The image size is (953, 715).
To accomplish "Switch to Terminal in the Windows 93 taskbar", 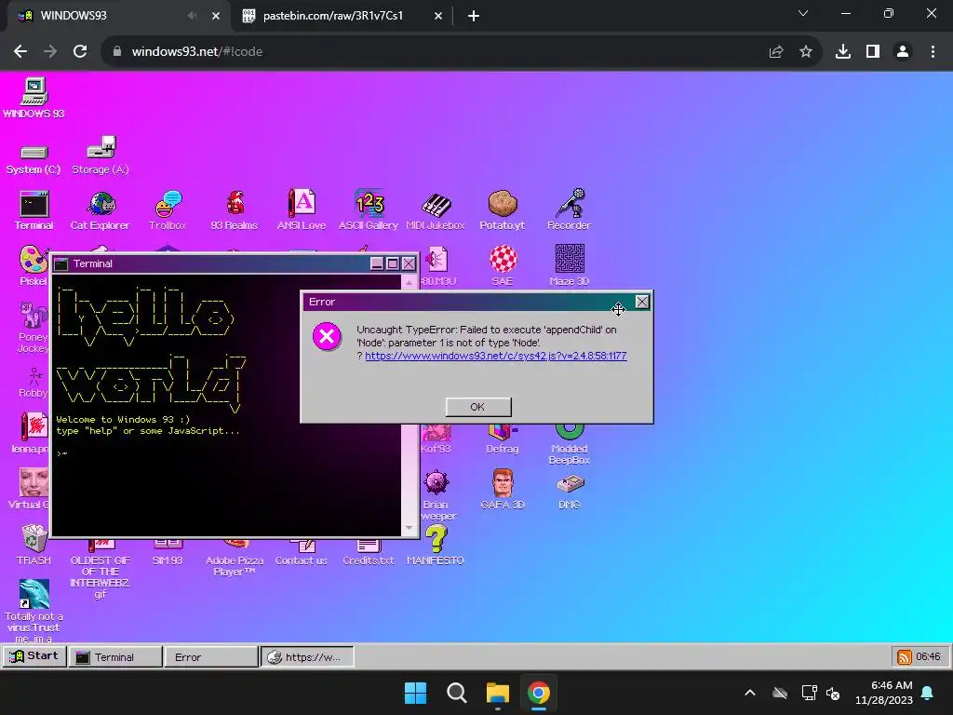I will tap(115, 656).
